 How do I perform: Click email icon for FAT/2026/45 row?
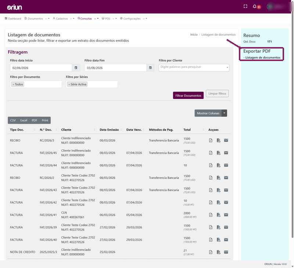pyautogui.click(x=226, y=153)
